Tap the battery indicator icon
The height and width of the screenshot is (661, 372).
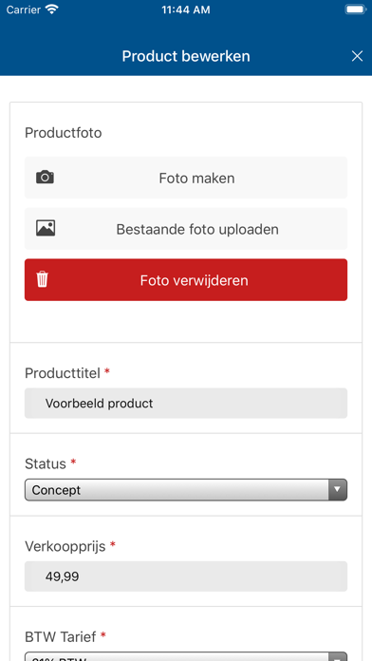[x=355, y=9]
